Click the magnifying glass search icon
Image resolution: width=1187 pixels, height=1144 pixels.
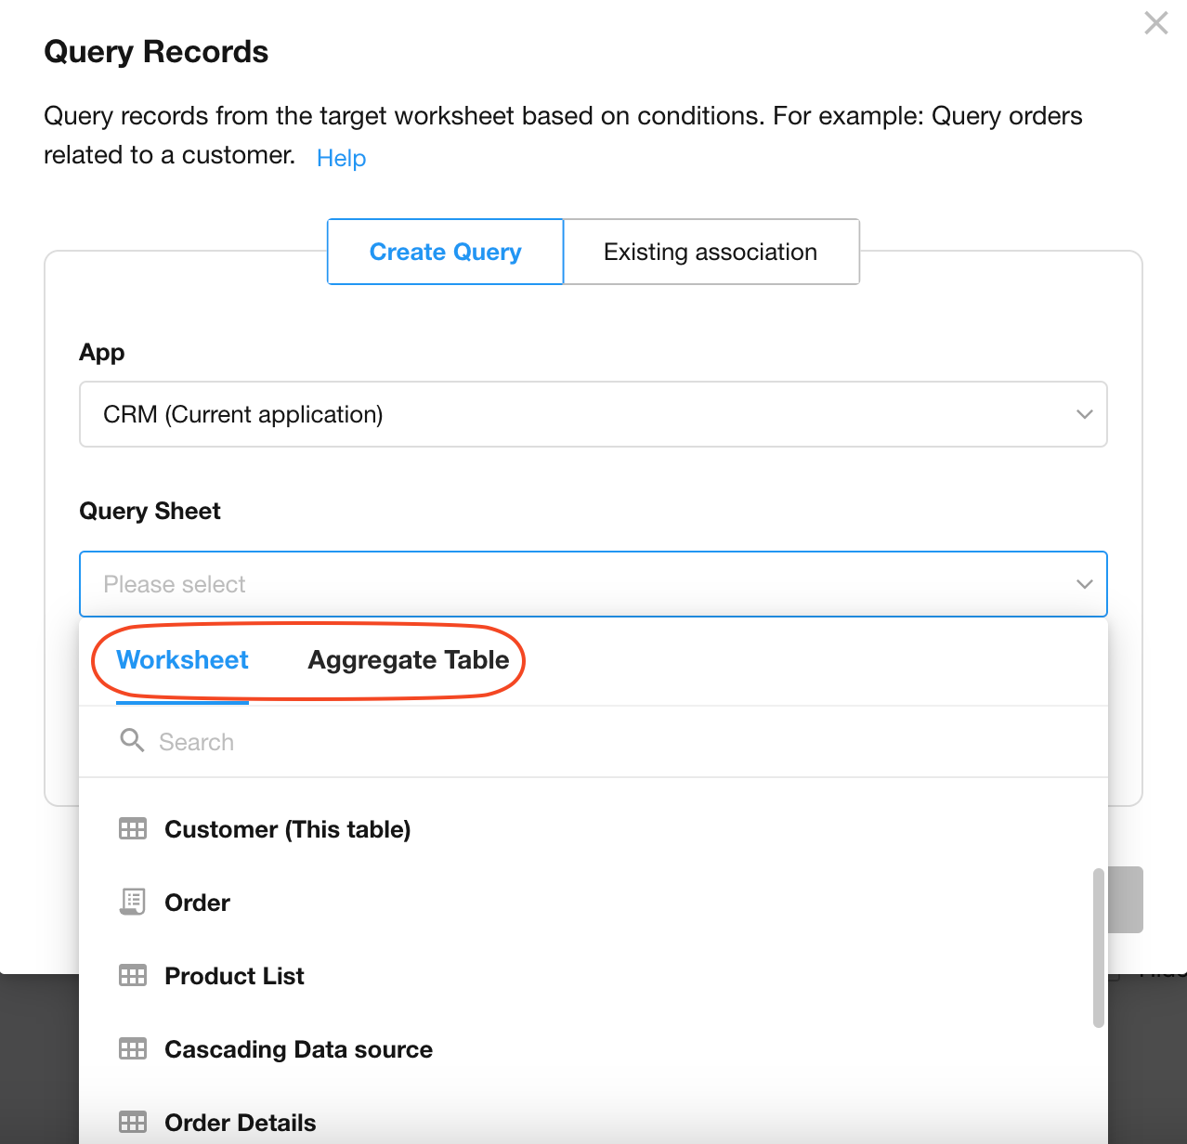[x=132, y=741]
